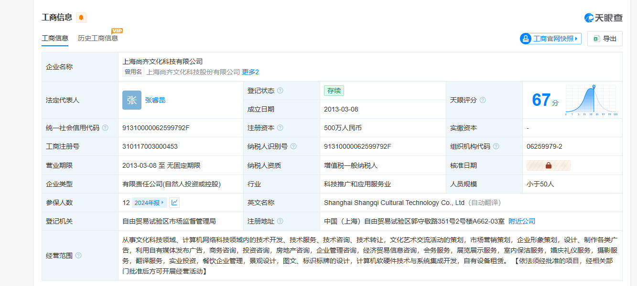The width and height of the screenshot is (637, 286).
Task: Click the 张 avatar tile
Action: 132,100
